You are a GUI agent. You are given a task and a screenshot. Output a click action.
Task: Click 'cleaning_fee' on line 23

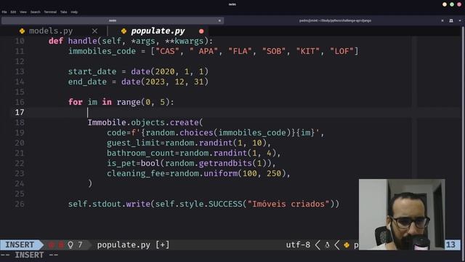point(136,173)
